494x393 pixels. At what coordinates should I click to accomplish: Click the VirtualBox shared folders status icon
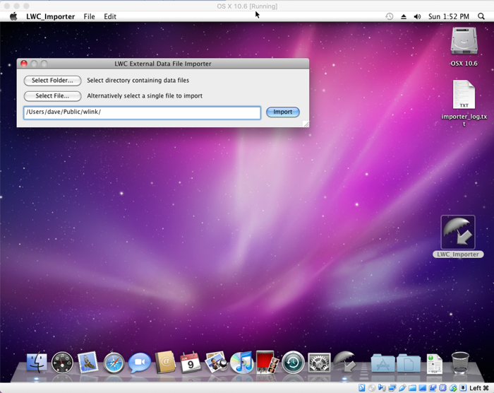[x=412, y=388]
